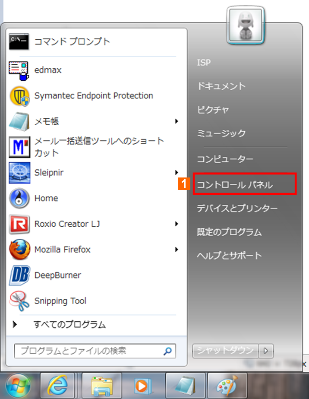Open the Home app icon

coord(19,199)
